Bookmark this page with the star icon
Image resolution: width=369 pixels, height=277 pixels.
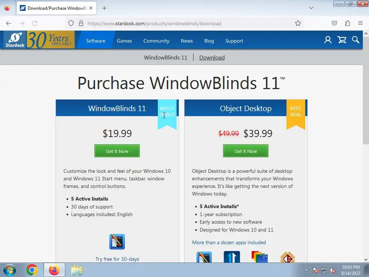pyautogui.click(x=298, y=23)
